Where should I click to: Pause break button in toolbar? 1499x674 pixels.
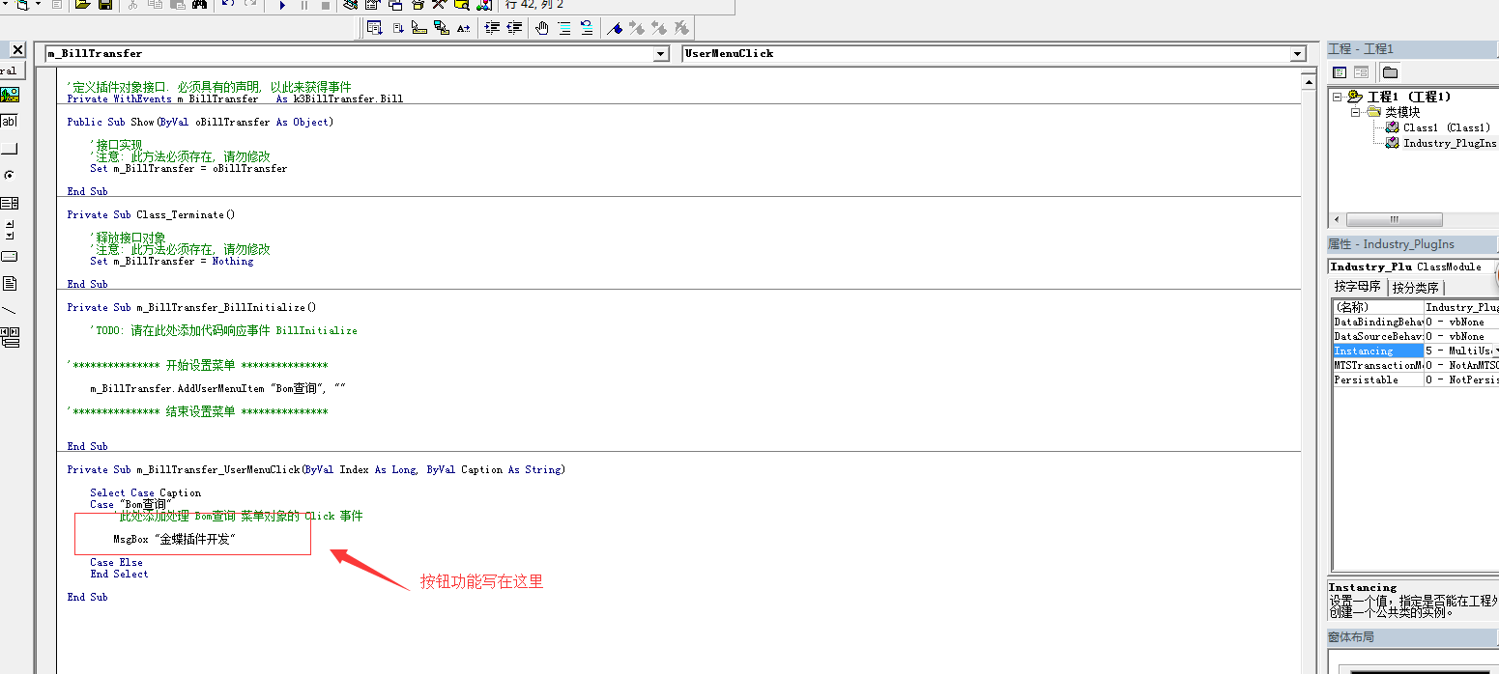point(303,4)
